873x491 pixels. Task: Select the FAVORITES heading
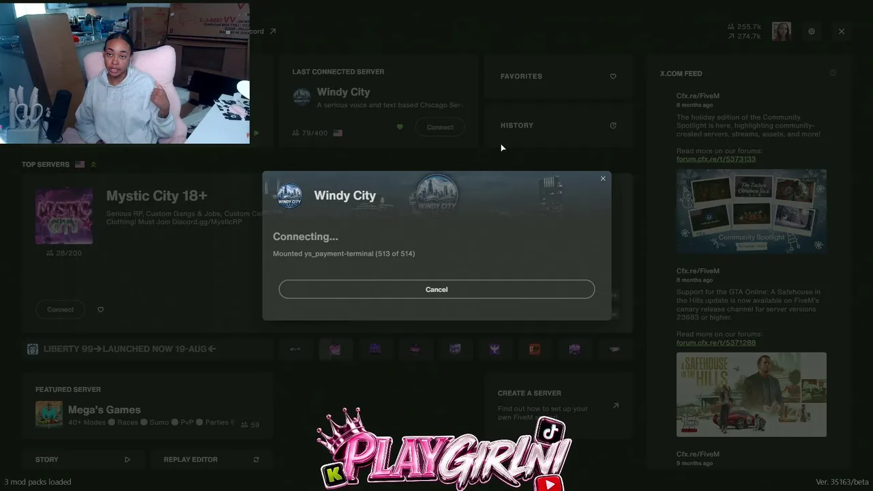[x=521, y=76]
